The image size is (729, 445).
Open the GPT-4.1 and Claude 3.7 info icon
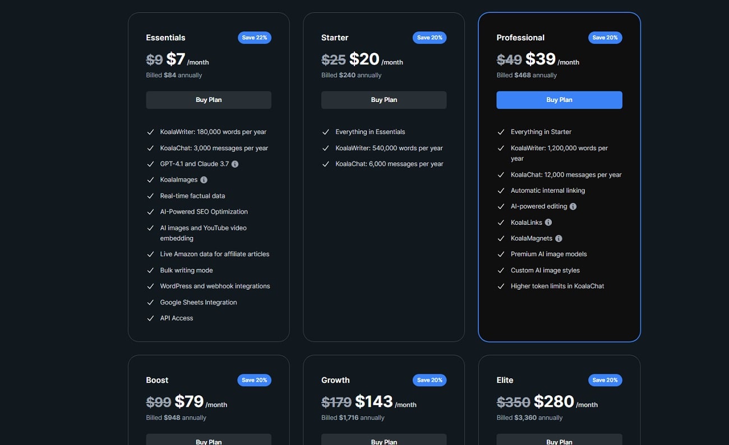point(234,164)
